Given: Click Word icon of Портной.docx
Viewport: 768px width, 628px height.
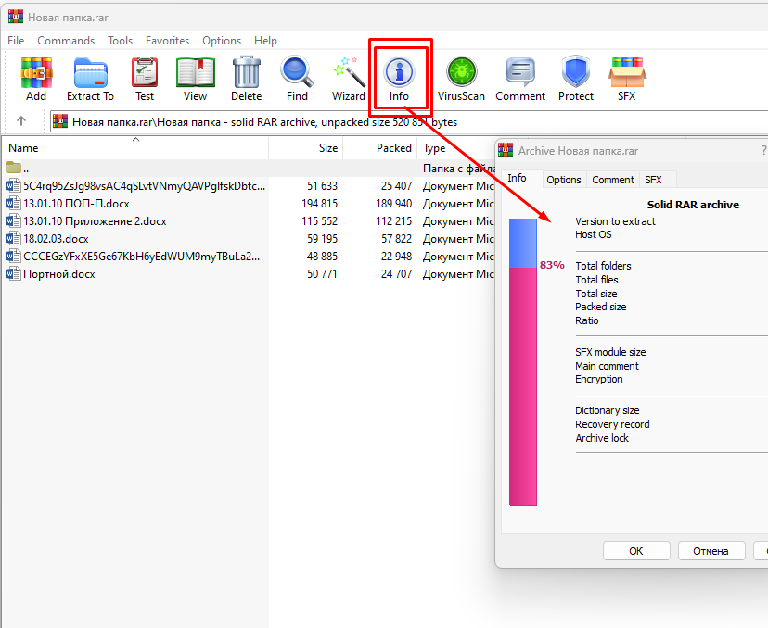Looking at the screenshot, I should coord(14,274).
